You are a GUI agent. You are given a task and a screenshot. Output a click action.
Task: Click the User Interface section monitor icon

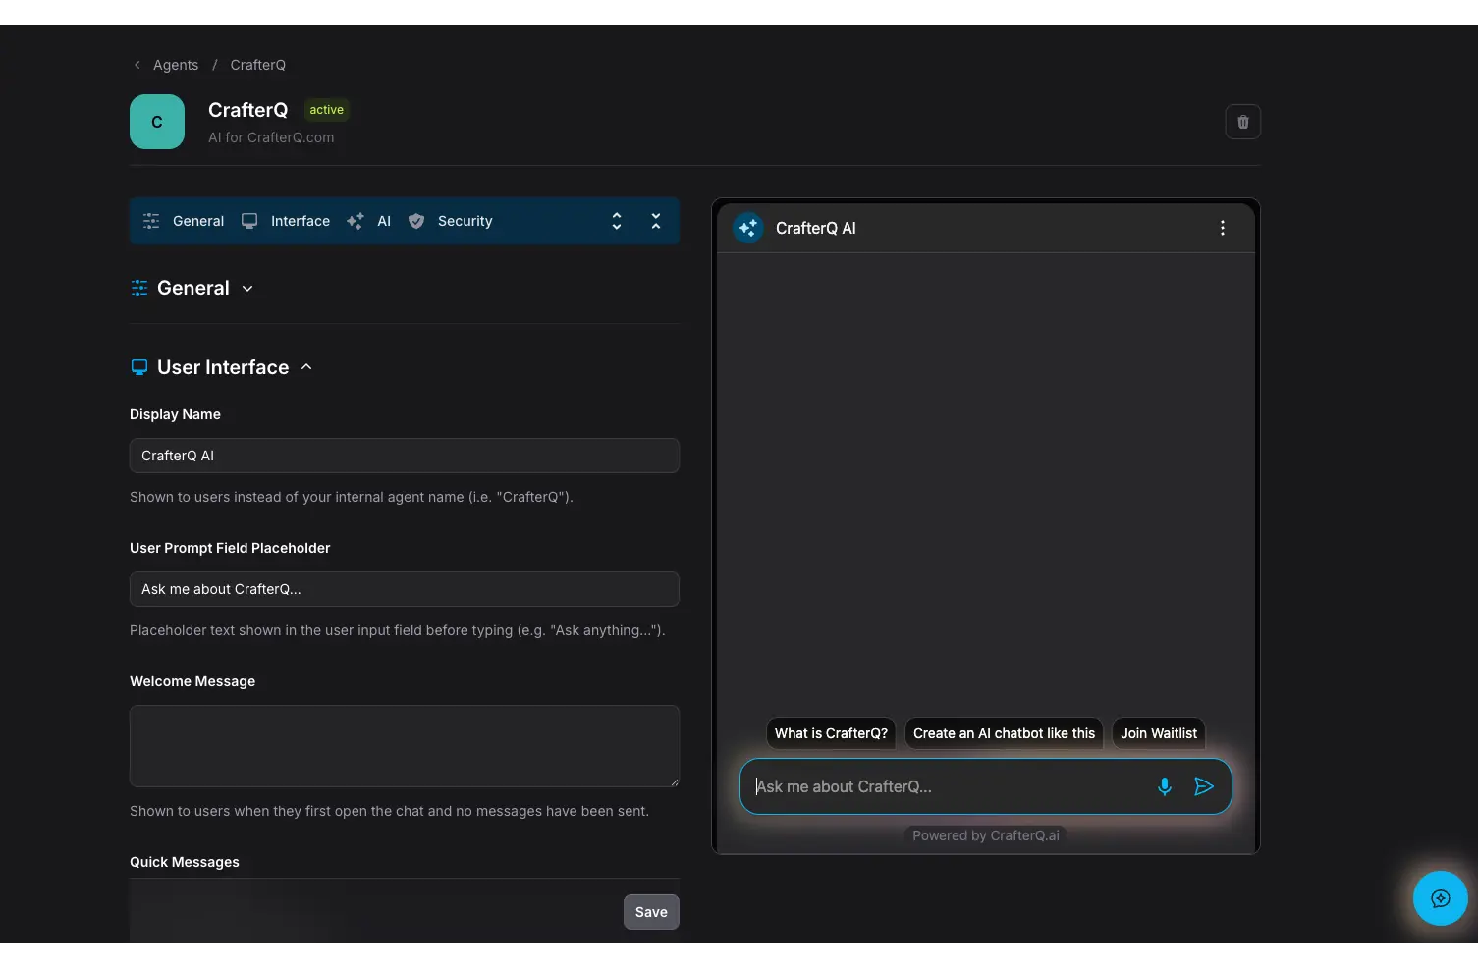(139, 367)
